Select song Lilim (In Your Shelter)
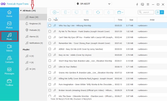The image size is (167, 101). 68,67
